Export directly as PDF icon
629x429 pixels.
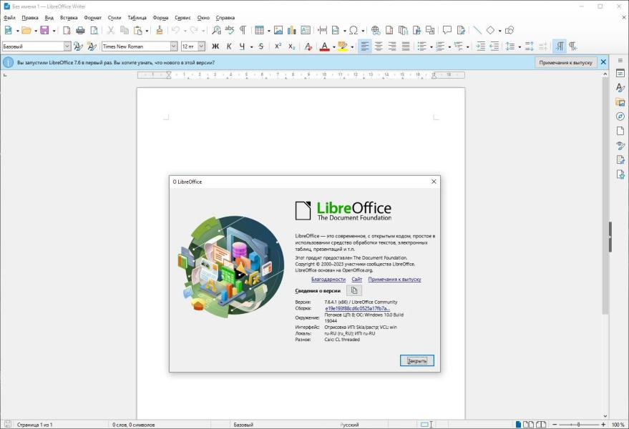tap(67, 30)
